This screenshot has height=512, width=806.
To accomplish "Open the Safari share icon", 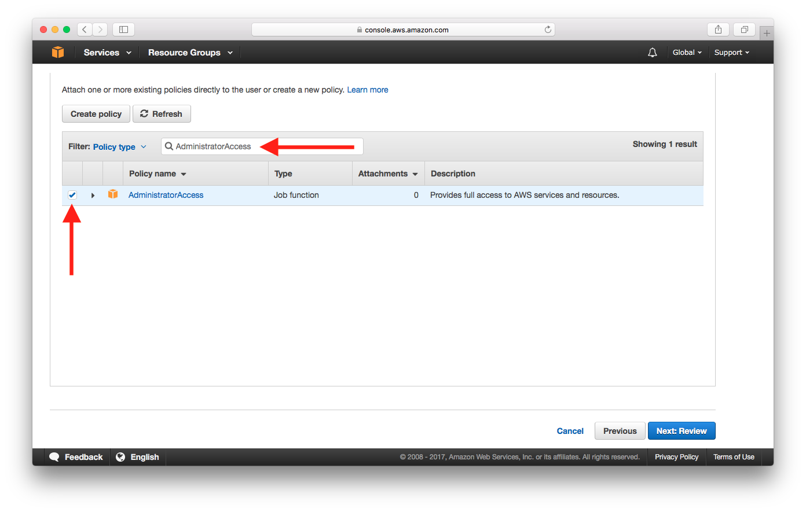I will point(718,30).
